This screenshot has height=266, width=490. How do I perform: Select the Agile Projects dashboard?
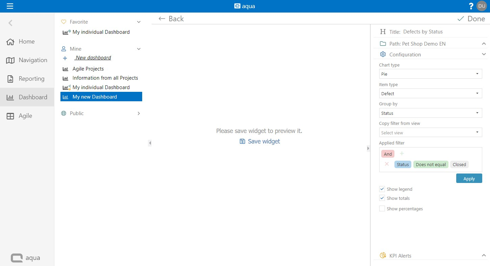click(88, 69)
